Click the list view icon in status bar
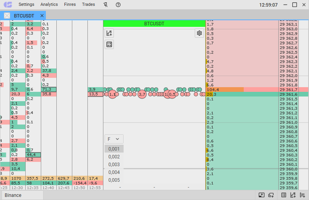Image resolution: width=309 pixels, height=200 pixels. [284, 195]
